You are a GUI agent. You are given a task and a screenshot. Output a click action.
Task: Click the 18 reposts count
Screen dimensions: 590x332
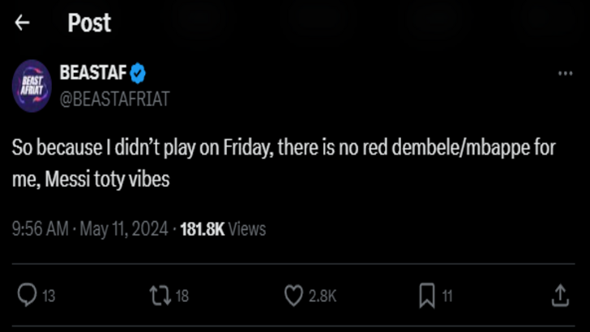(x=182, y=296)
